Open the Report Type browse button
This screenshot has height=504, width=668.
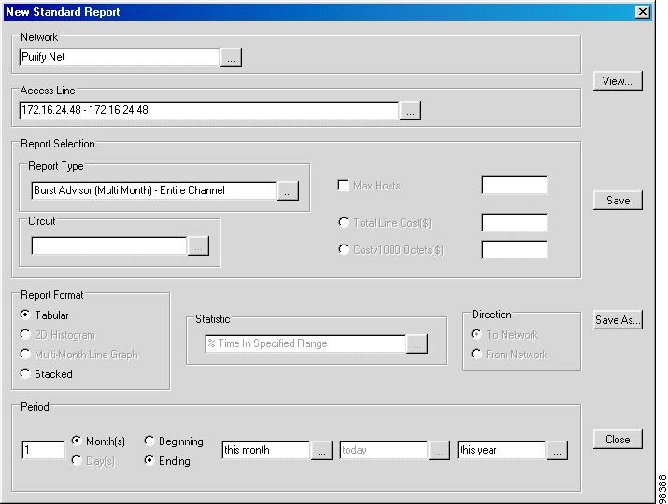click(x=288, y=190)
